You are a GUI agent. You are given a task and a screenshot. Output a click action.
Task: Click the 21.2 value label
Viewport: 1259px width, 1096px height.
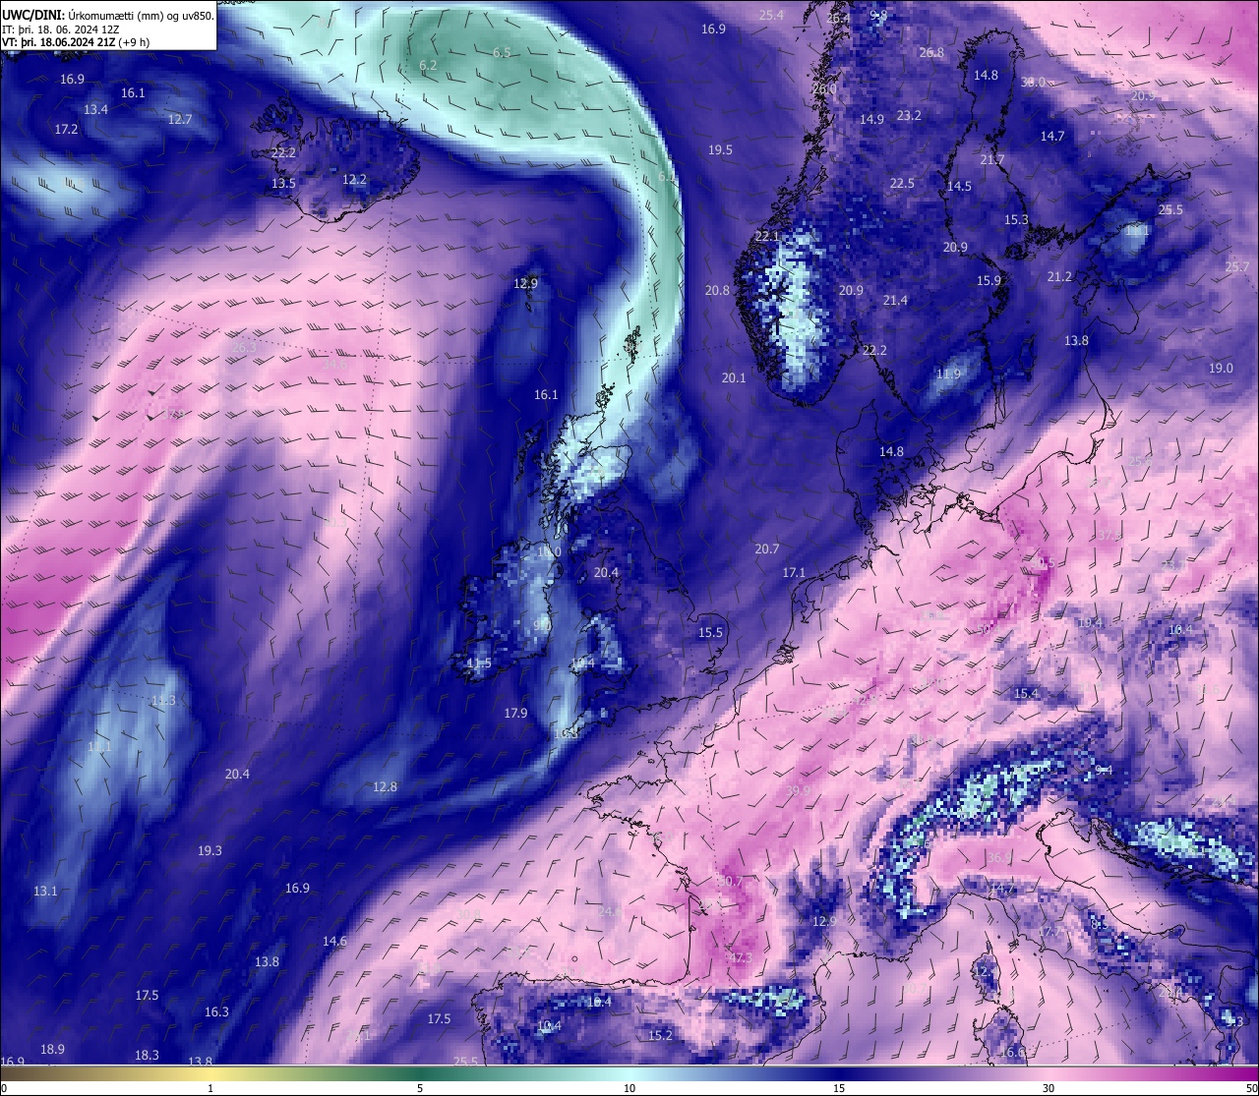1059,277
